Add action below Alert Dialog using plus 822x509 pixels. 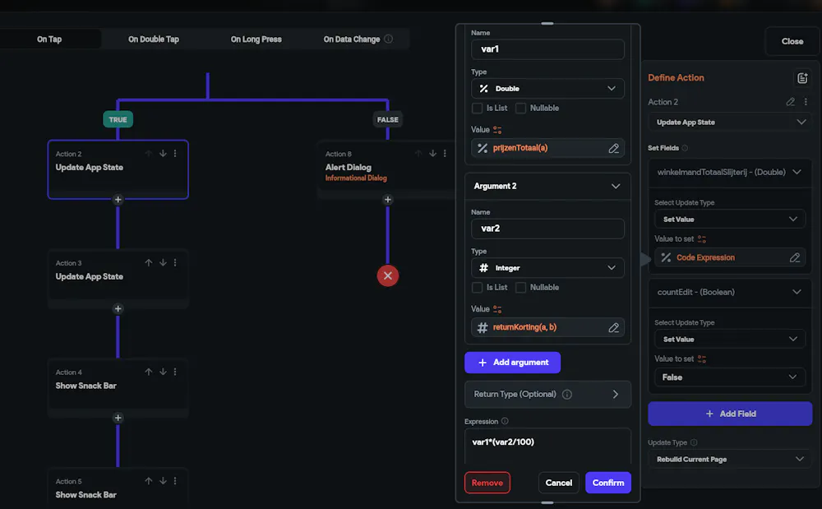tap(388, 200)
